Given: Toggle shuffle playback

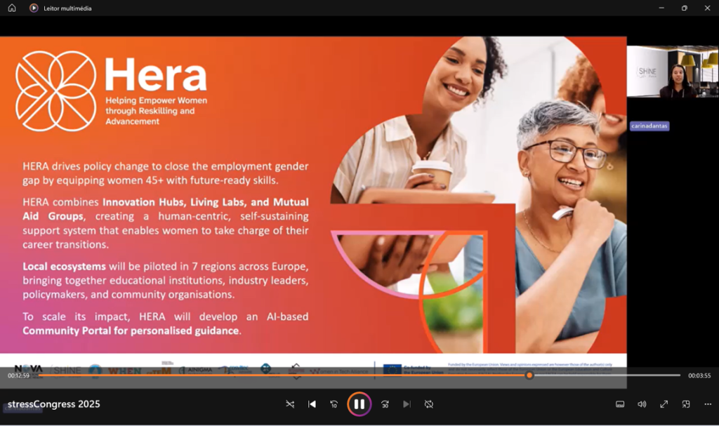Looking at the screenshot, I should coord(290,404).
